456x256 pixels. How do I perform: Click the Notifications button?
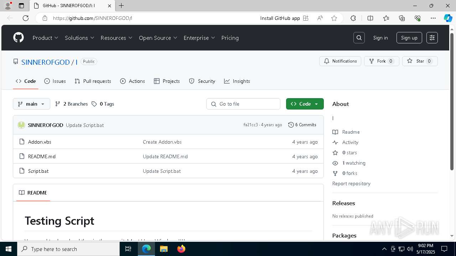click(x=340, y=61)
